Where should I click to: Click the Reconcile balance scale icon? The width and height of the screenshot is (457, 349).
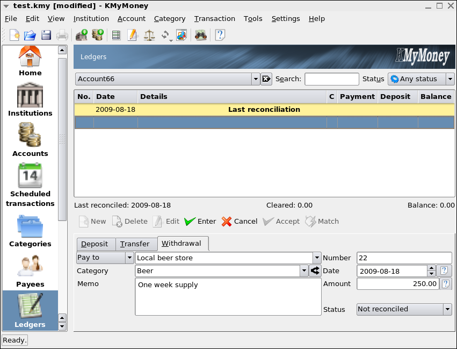click(x=149, y=35)
